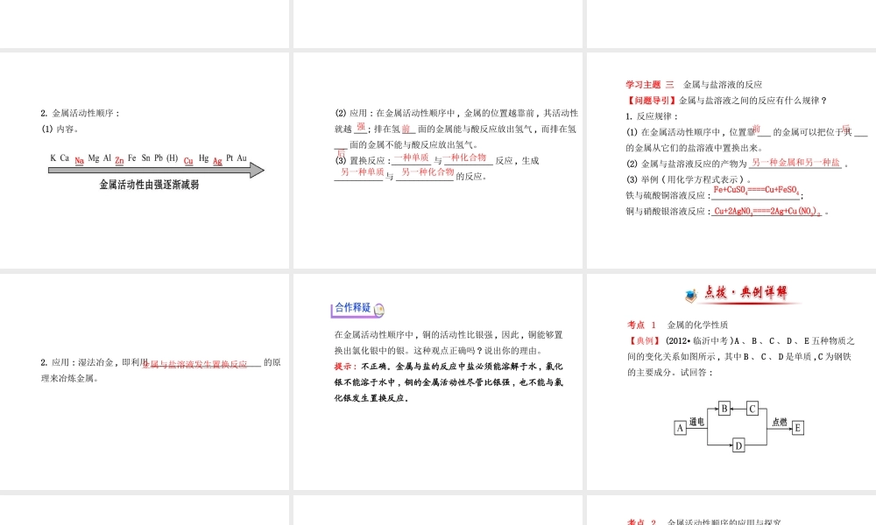876x525 pixels.
Task: Click the 通电 label in the diagram
Action: tap(696, 423)
